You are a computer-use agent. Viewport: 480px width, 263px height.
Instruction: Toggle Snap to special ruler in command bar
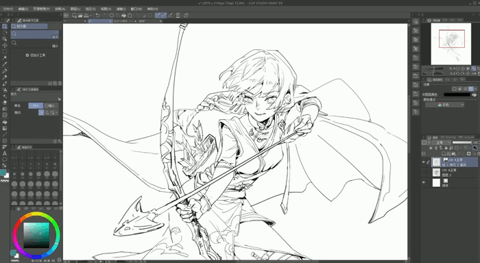pos(164,15)
